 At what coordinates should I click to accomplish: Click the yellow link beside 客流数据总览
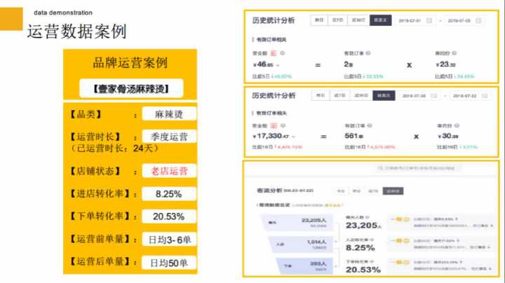point(334,205)
